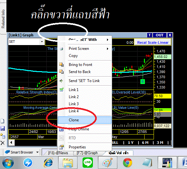Image resolution: width=187 pixels, height=169 pixels.
Task: Switch to the หุ้นมี Vol เข้า tab
Action: pyautogui.click(x=119, y=153)
